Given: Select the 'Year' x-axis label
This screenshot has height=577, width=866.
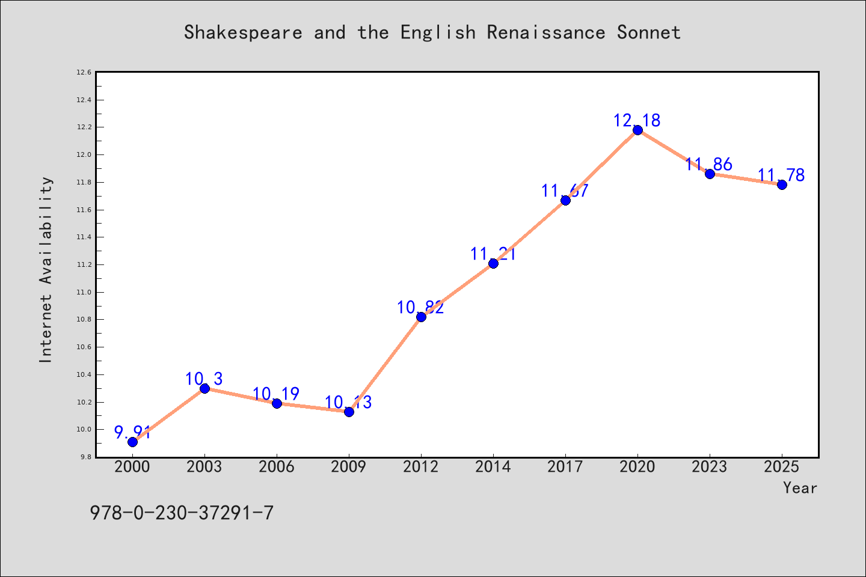Looking at the screenshot, I should [x=800, y=487].
